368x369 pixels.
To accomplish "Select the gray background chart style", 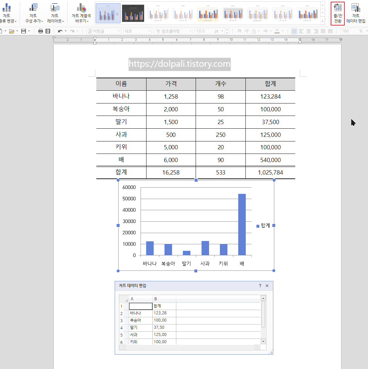I will [233, 13].
